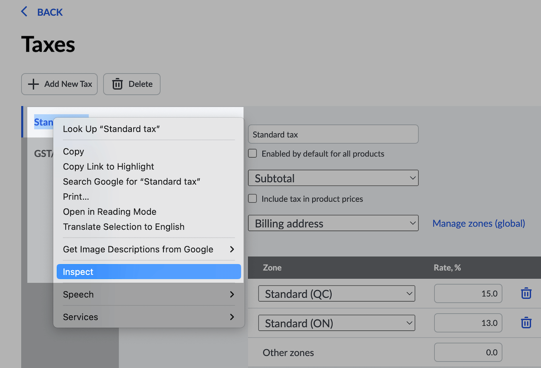Click the trash icon on Delete button
This screenshot has height=368, width=541.
[117, 84]
